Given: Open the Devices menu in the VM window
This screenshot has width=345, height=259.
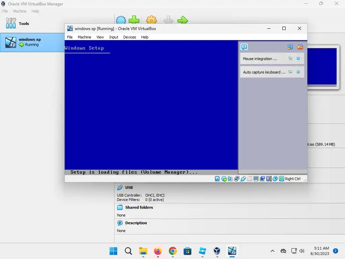Looking at the screenshot, I should click(130, 37).
